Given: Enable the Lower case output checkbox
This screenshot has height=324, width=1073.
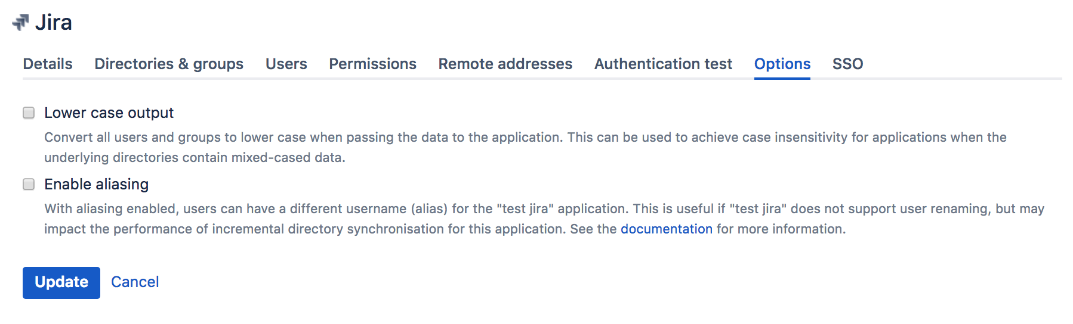Looking at the screenshot, I should (x=29, y=113).
